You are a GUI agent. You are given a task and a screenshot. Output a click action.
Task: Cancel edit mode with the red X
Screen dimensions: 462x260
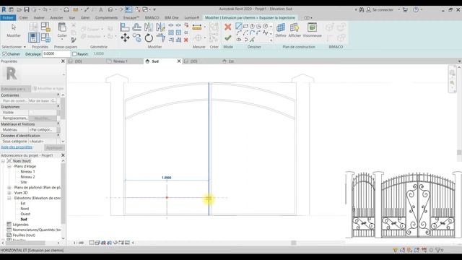tap(228, 27)
